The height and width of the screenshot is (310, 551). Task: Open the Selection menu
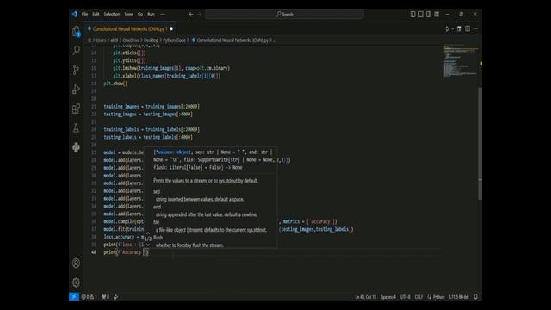(112, 15)
